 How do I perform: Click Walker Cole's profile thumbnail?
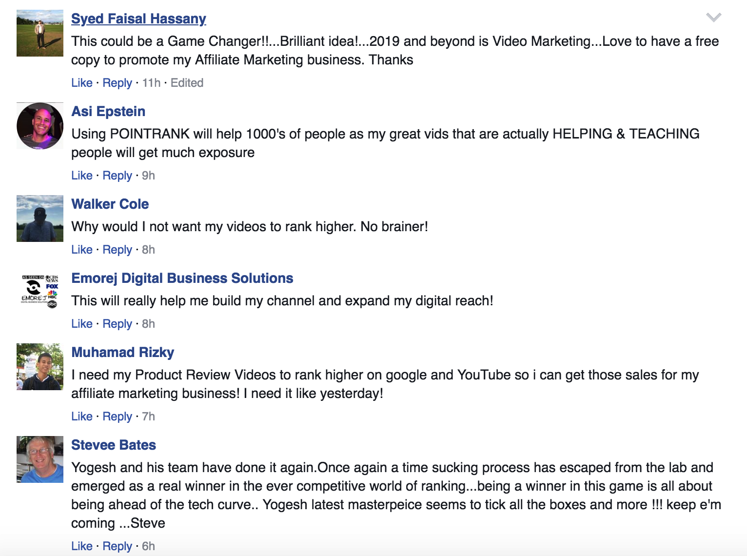click(40, 218)
